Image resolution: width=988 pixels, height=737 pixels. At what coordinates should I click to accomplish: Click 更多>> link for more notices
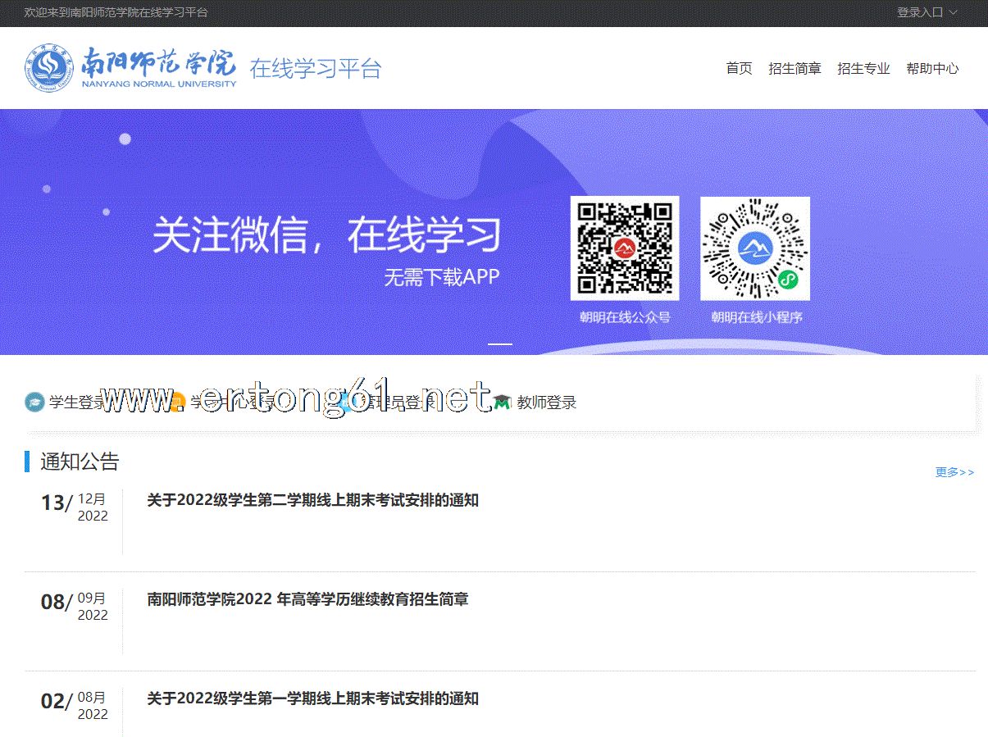coord(954,472)
